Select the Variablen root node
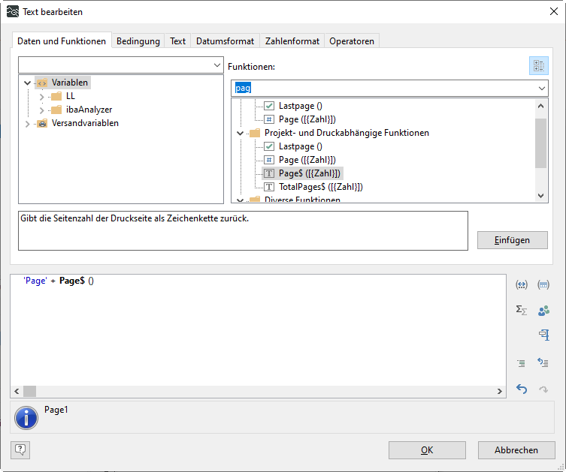566x472 pixels. (x=69, y=83)
